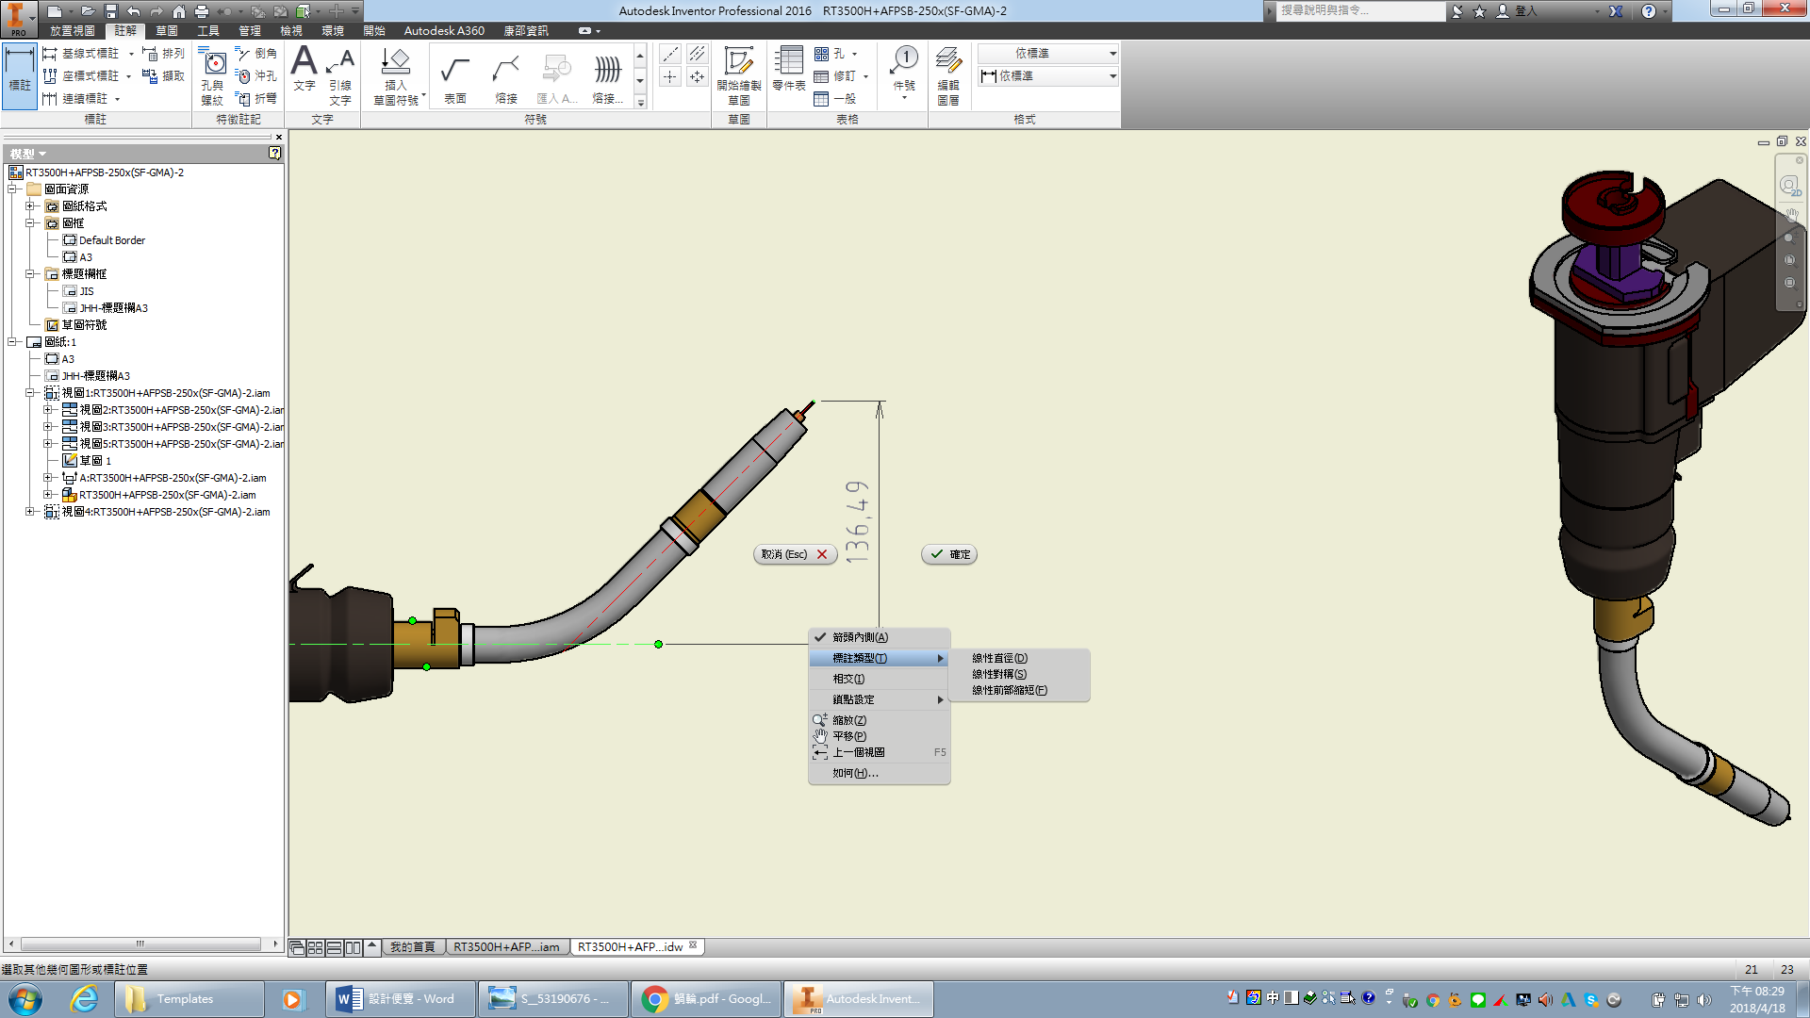Click 如何(H)... help entry
The image size is (1810, 1018).
(879, 773)
